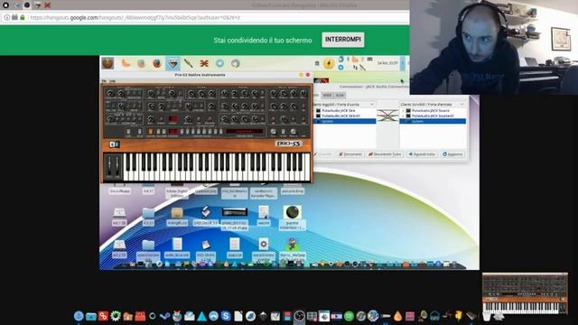Select PulseAudio JACK Source-01 input client
The width and height of the screenshot is (578, 325).
tap(432, 116)
